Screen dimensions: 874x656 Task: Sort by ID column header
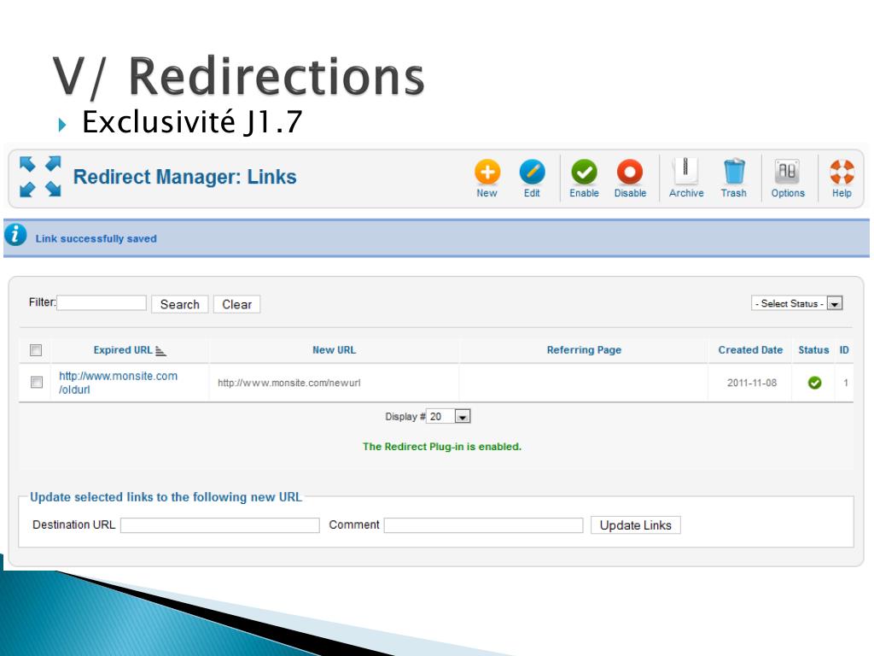[844, 349]
